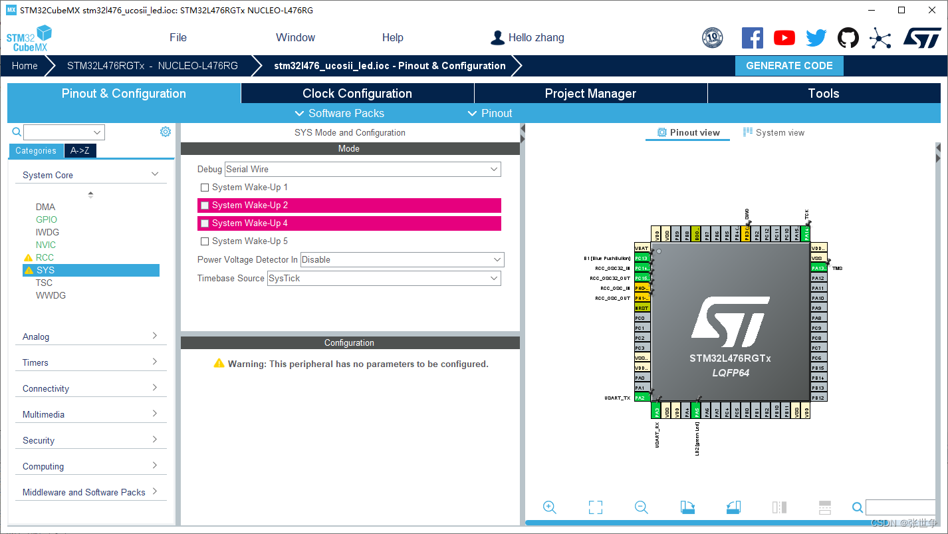Open the Help menu

click(x=393, y=38)
